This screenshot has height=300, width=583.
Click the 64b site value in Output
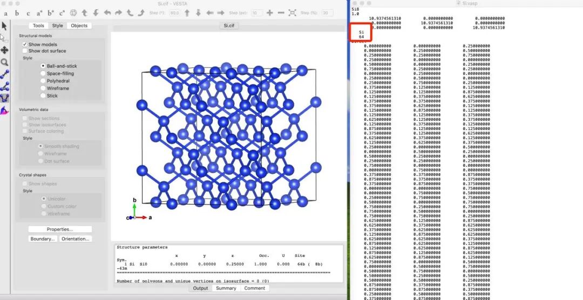point(301,264)
